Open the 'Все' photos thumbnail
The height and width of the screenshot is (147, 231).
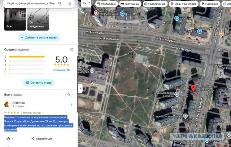point(15,19)
